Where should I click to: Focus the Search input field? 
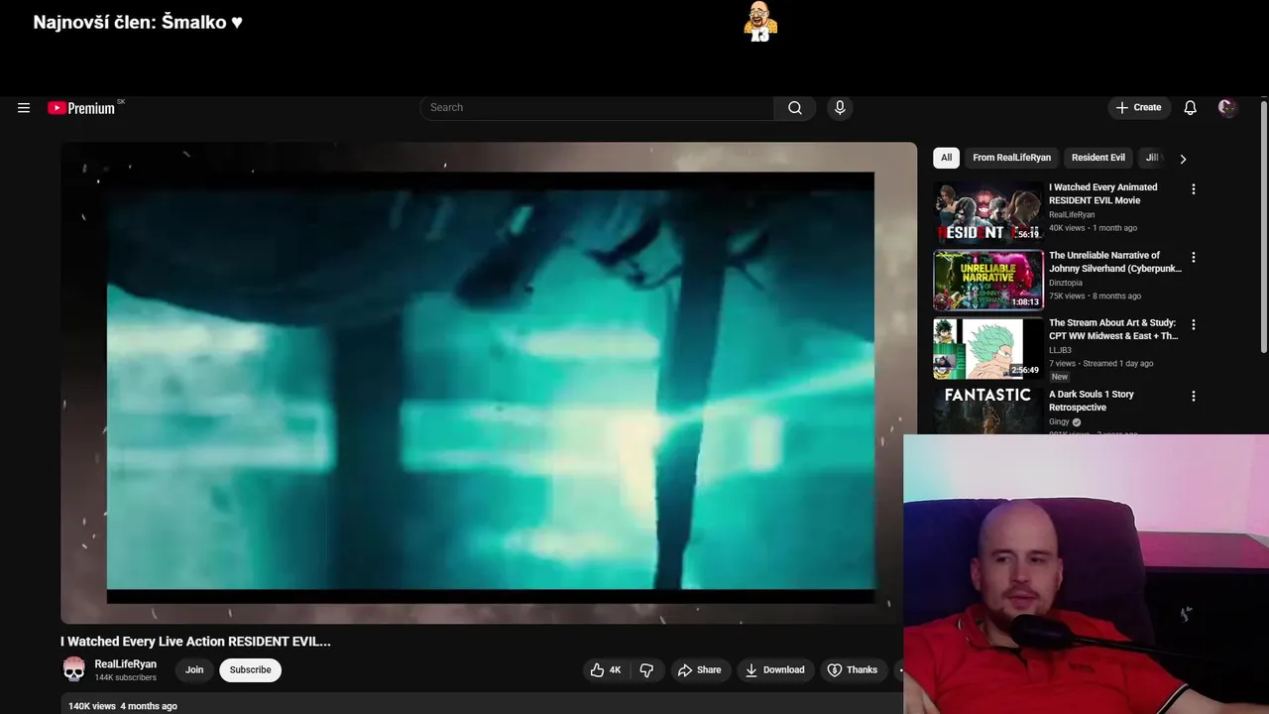tap(597, 108)
